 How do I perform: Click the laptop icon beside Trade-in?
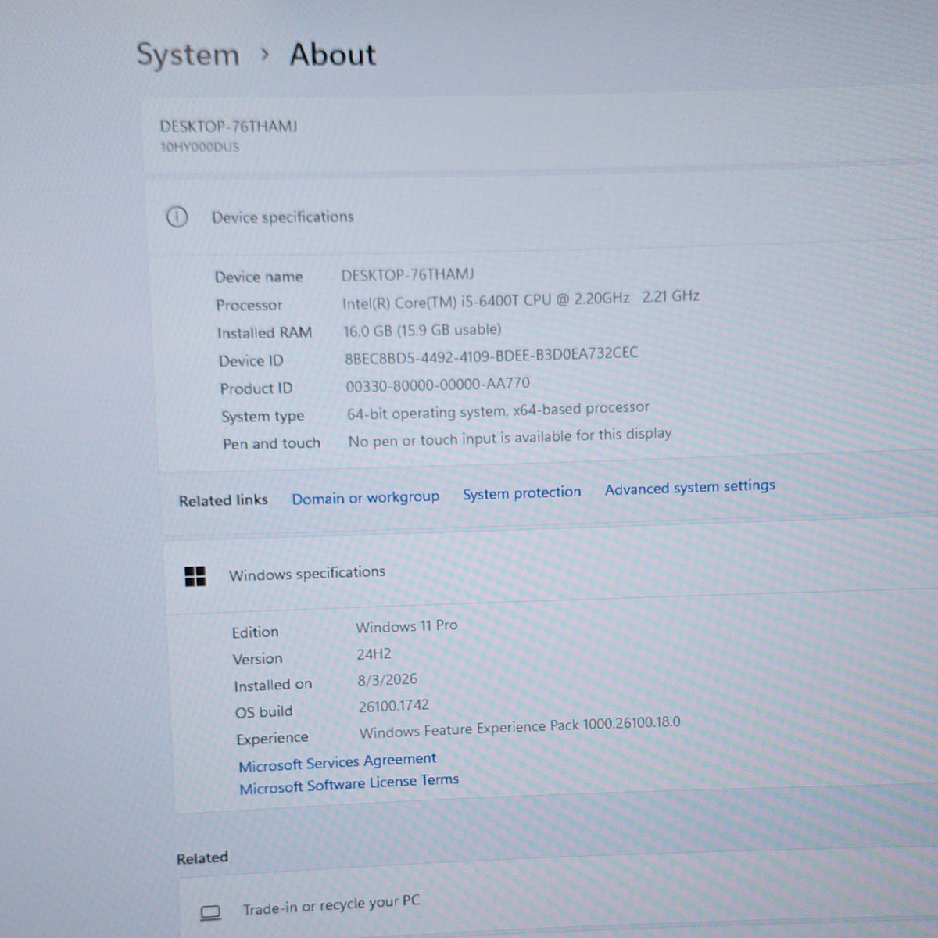(210, 912)
